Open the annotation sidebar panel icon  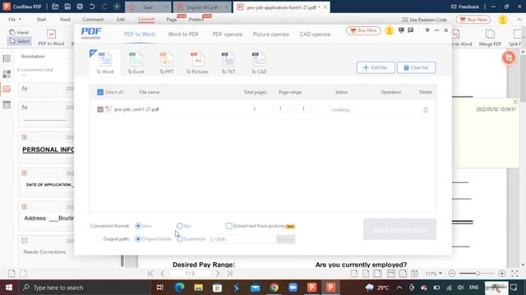[x=7, y=89]
